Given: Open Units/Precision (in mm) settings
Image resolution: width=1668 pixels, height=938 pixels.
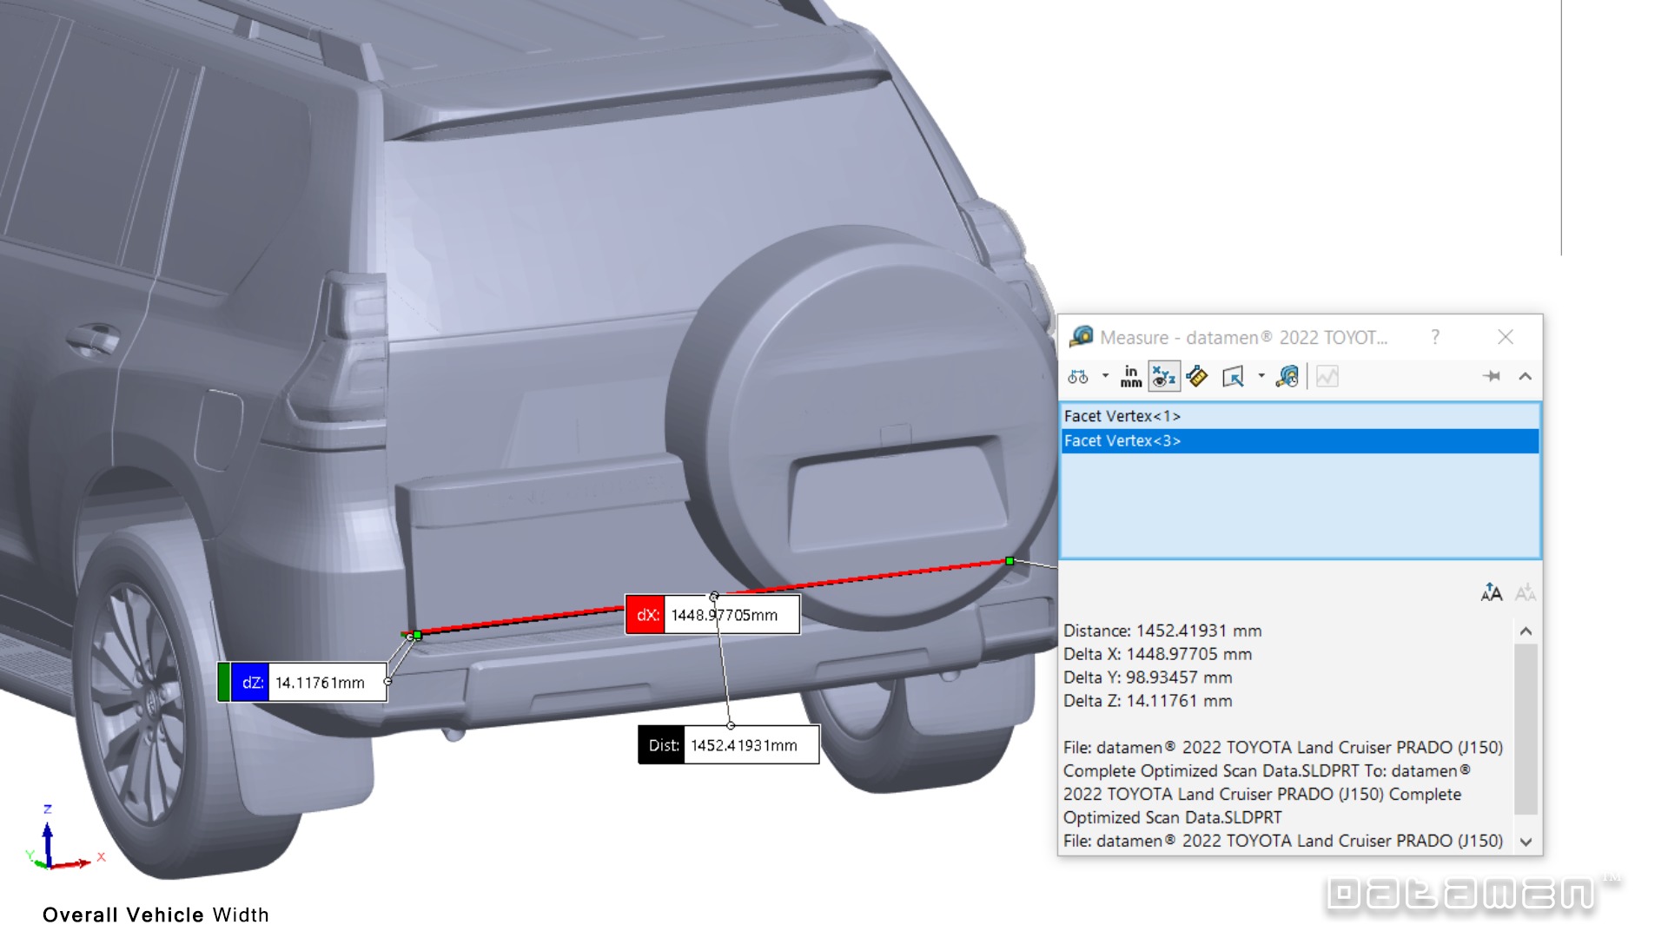Looking at the screenshot, I should (x=1131, y=376).
